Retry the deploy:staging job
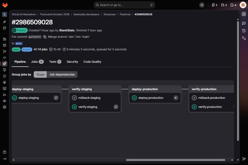This screenshot has width=248, height=165. pyautogui.click(x=56, y=98)
